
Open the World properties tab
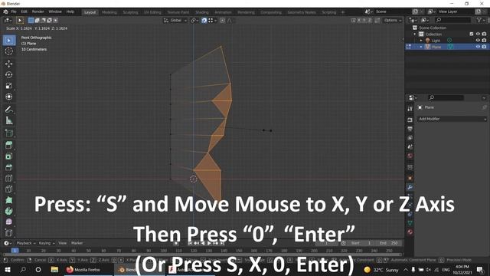click(x=410, y=156)
